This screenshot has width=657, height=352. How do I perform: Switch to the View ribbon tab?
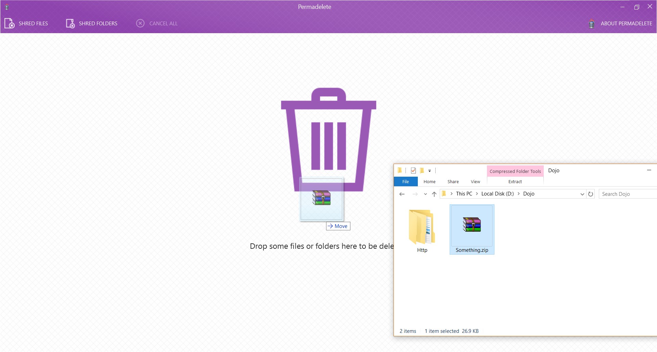click(475, 182)
